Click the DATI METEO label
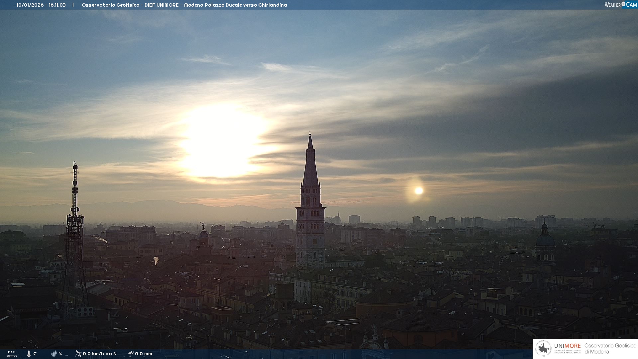The width and height of the screenshot is (638, 359). tap(12, 354)
